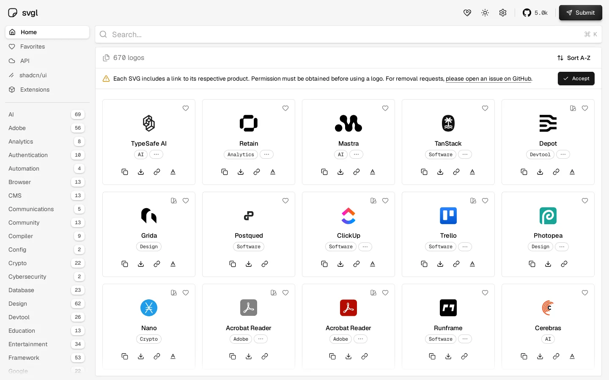The image size is (609, 380).
Task: Go to the API page
Action: click(x=47, y=61)
